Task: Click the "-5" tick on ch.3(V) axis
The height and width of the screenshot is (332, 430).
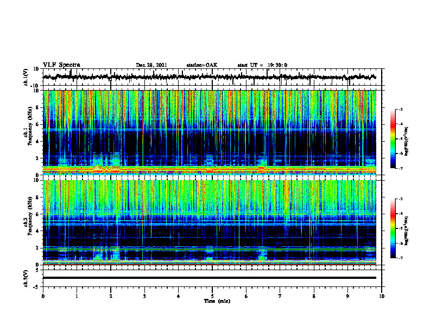Action: click(x=37, y=287)
